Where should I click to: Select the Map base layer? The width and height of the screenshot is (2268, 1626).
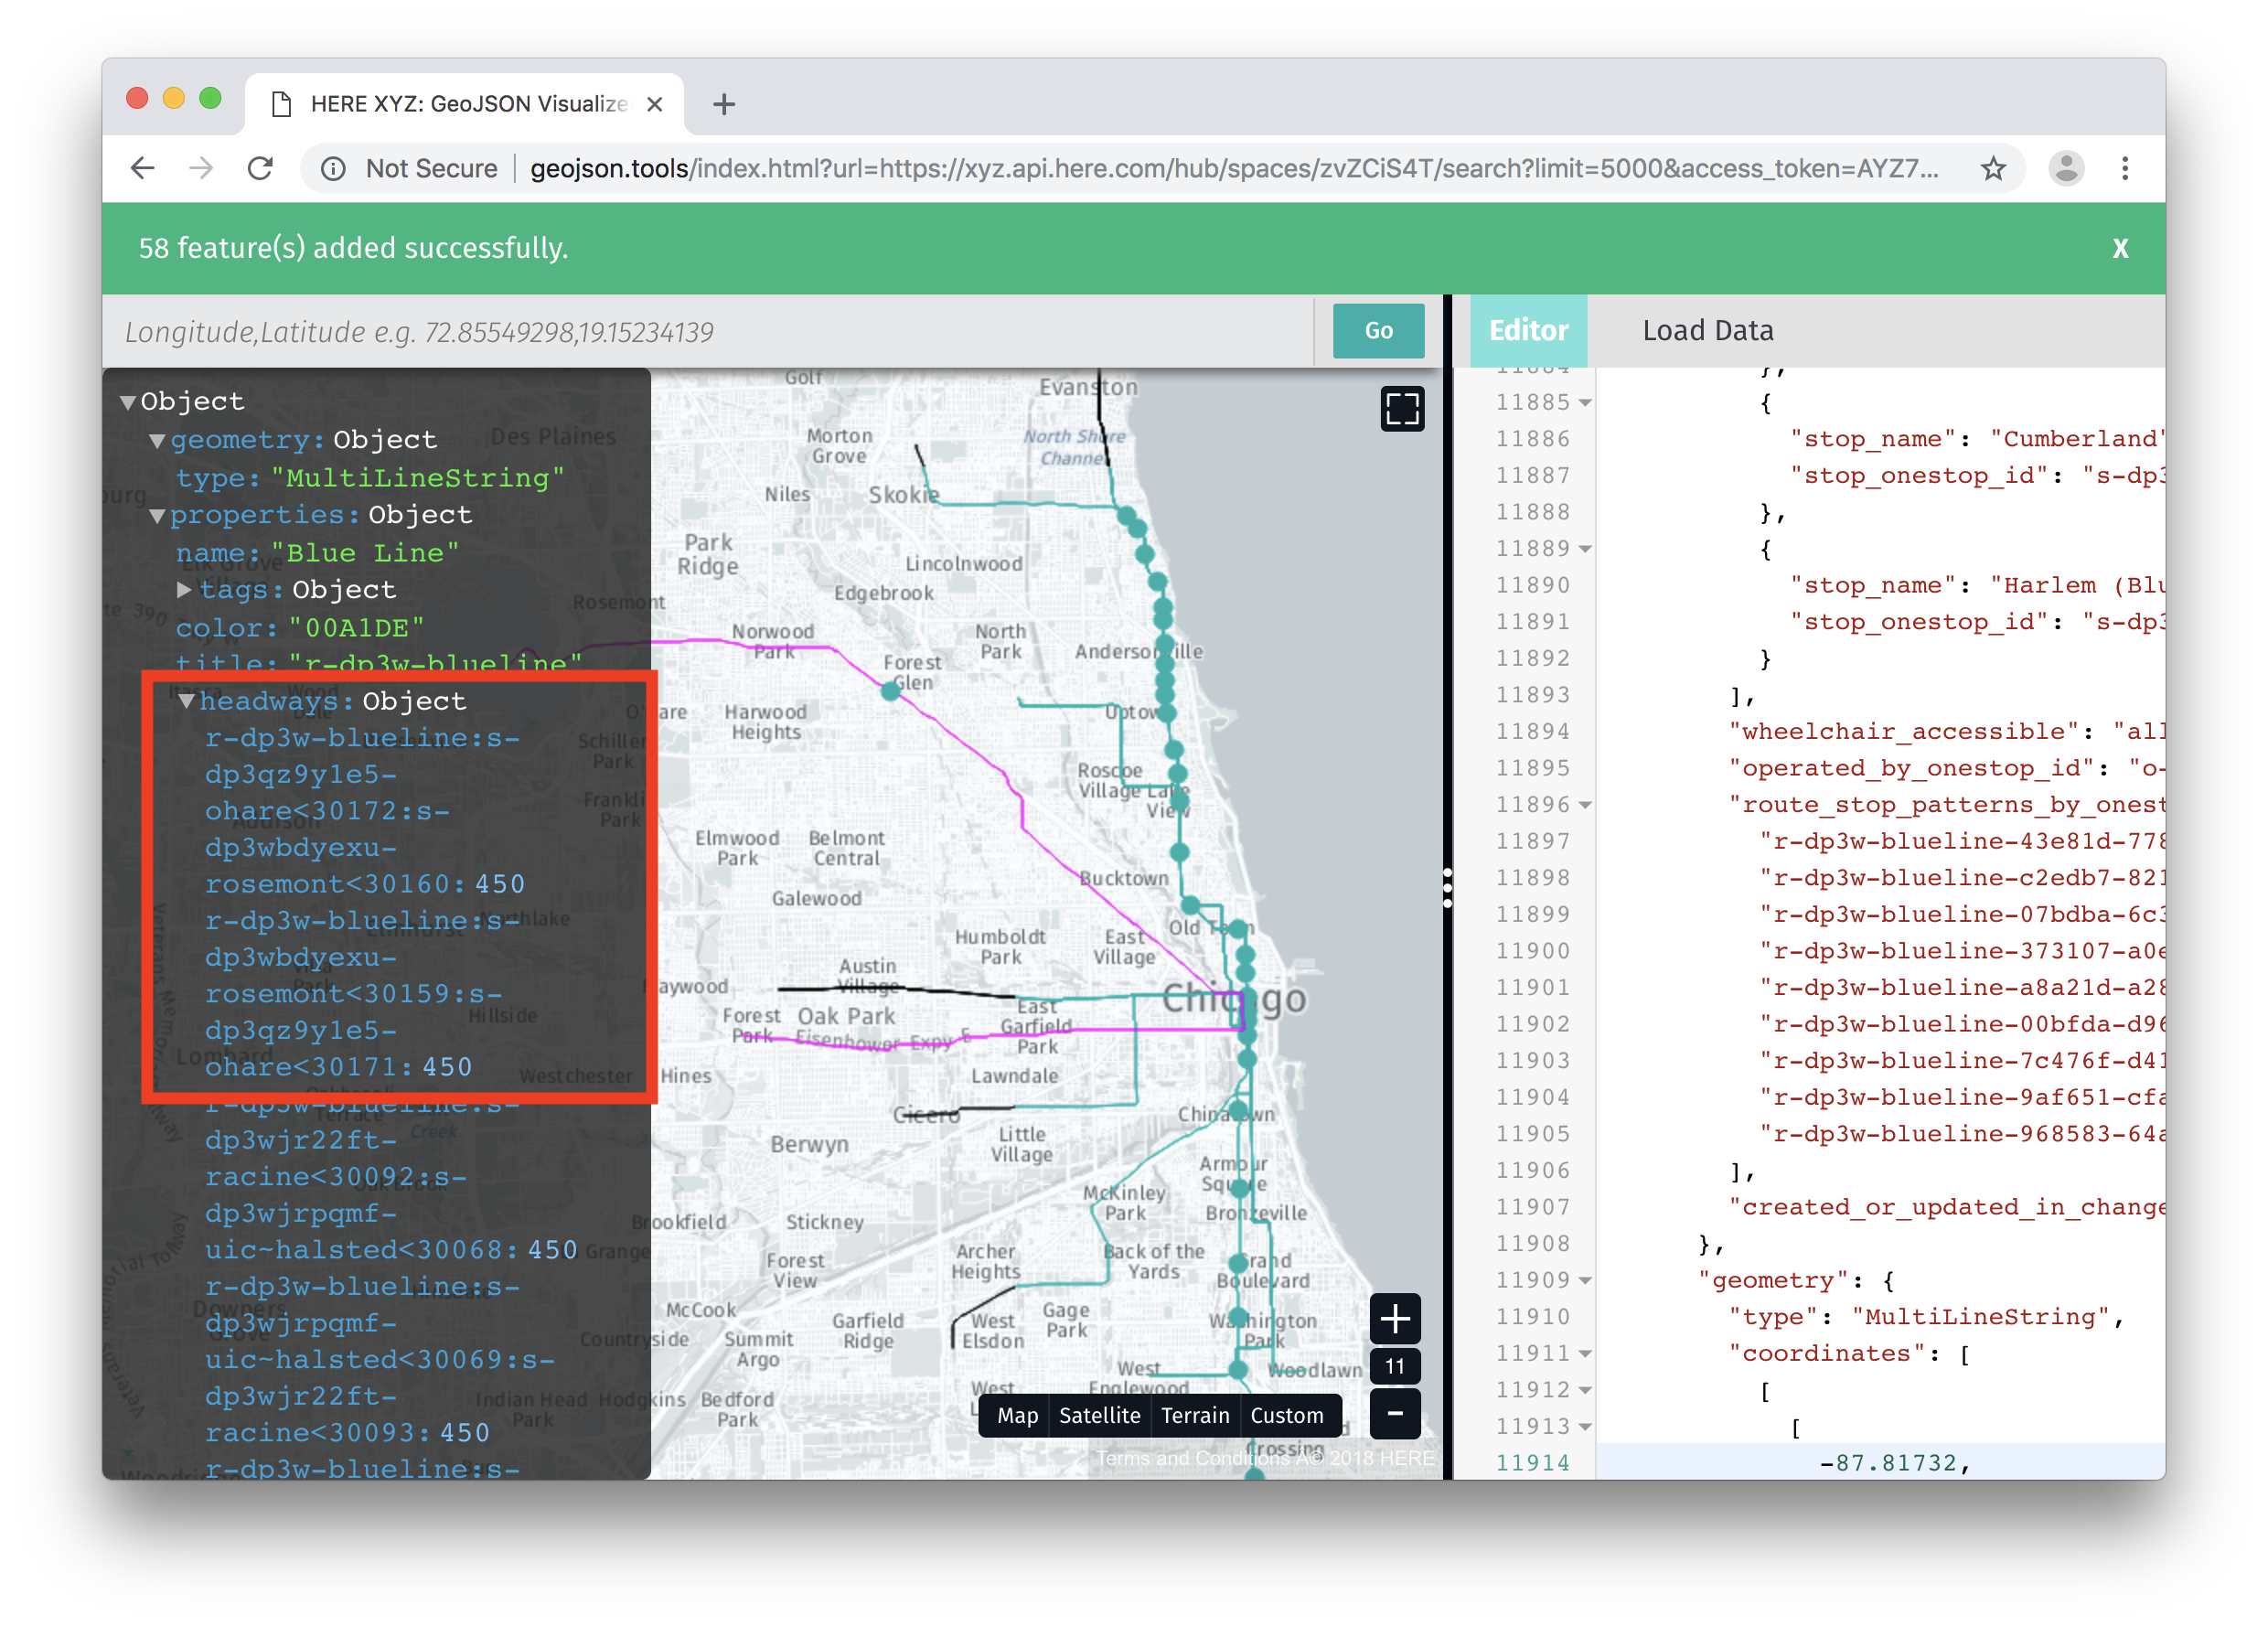1017,1415
